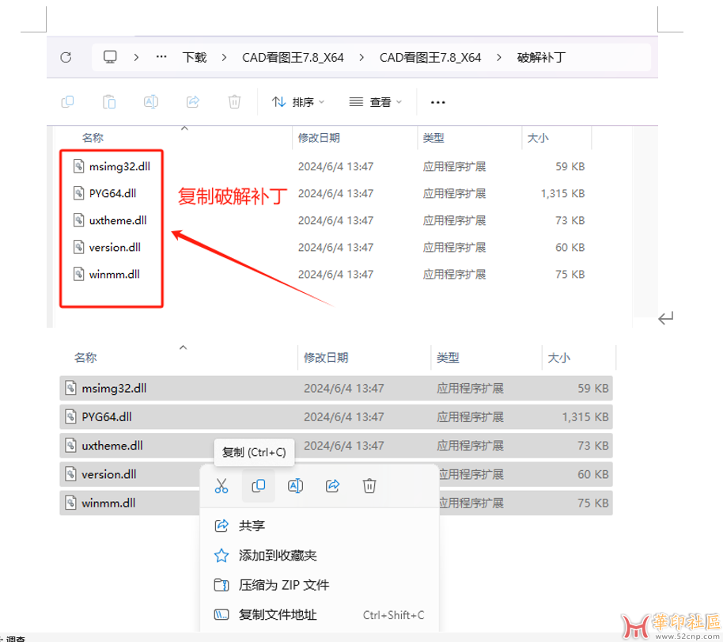Click the greyed rename icon in toolbar
This screenshot has height=642, width=723.
(151, 101)
